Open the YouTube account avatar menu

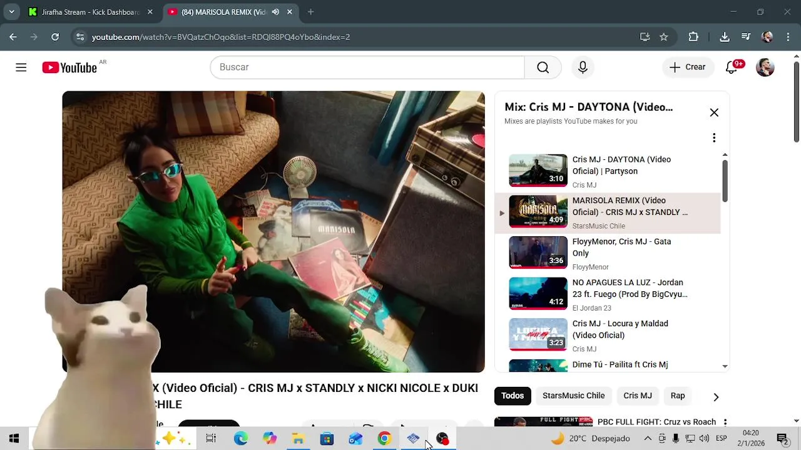pyautogui.click(x=765, y=67)
